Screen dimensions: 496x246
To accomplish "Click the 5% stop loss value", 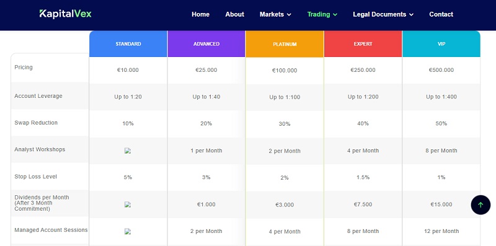I will (x=128, y=177).
